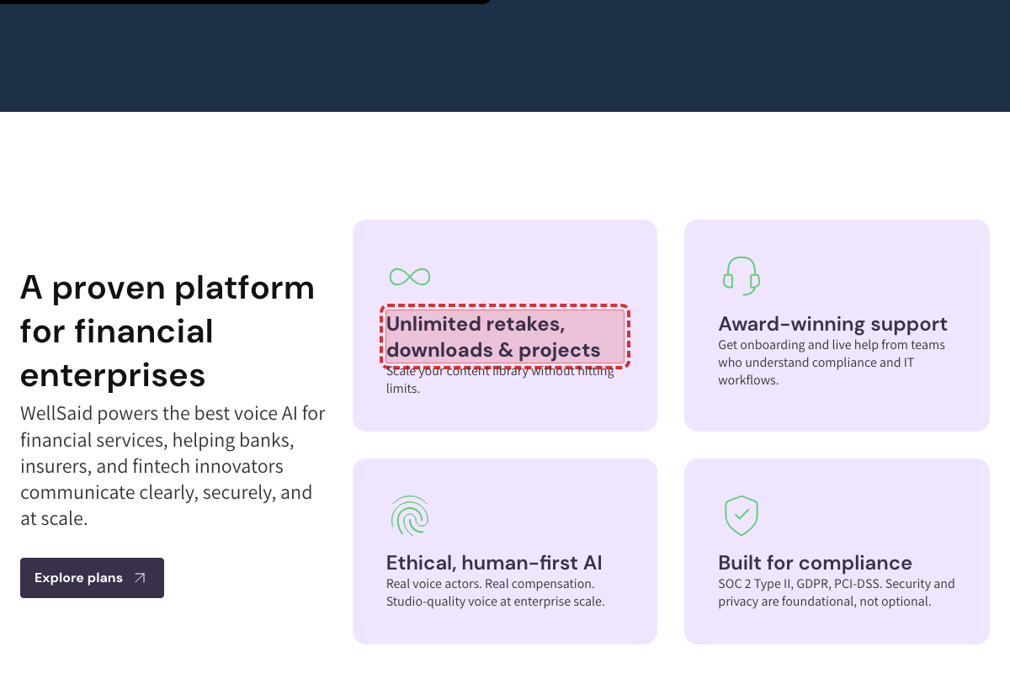Select the 'Built for compliance' heading

coord(815,563)
